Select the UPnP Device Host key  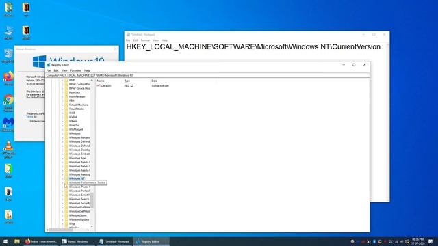pos(79,88)
